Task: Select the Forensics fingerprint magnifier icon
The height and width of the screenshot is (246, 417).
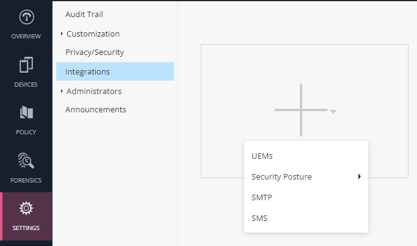Action: coord(26,160)
